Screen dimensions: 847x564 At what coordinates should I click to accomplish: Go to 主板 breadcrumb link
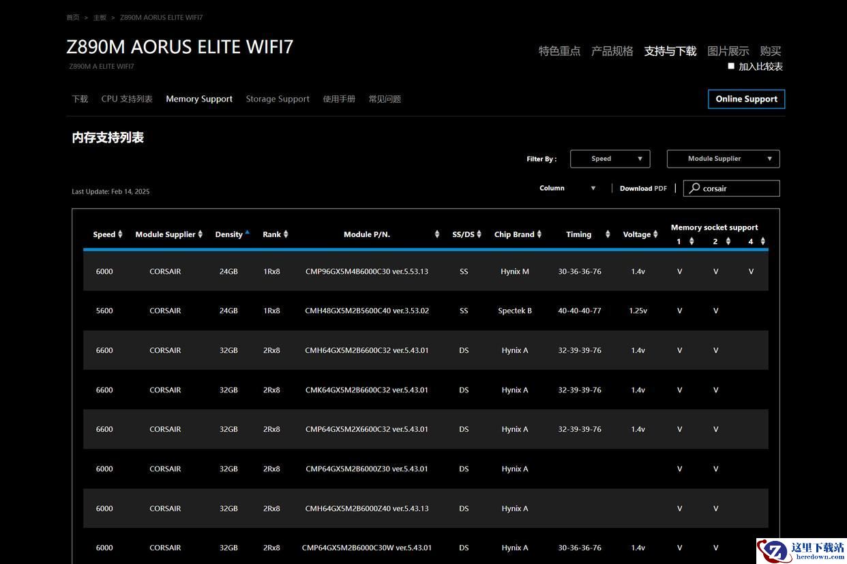(x=100, y=17)
